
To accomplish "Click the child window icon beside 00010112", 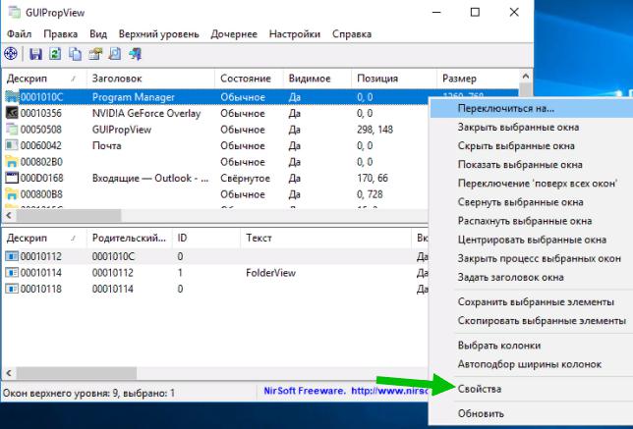I will click(12, 256).
